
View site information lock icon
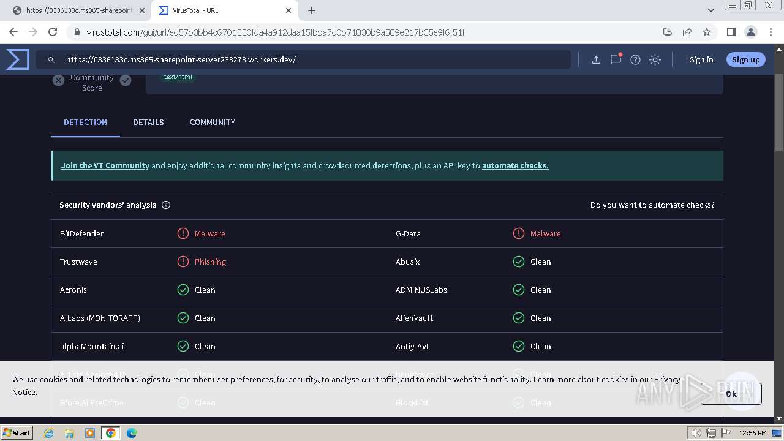[x=77, y=32]
